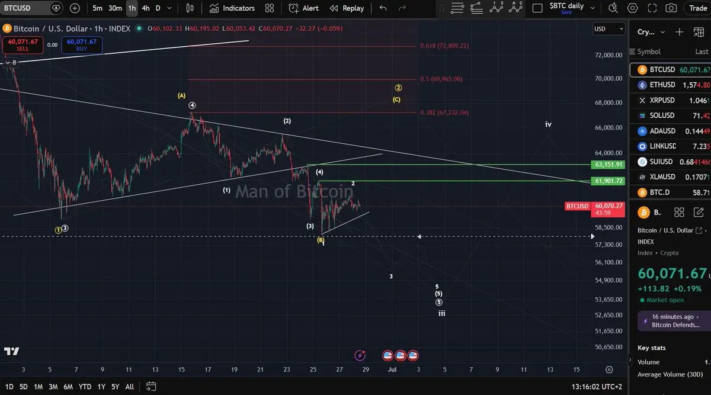This screenshot has height=395, width=711.
Task: Expand the collapsed indicators legend showing 8
Action: click(11, 62)
